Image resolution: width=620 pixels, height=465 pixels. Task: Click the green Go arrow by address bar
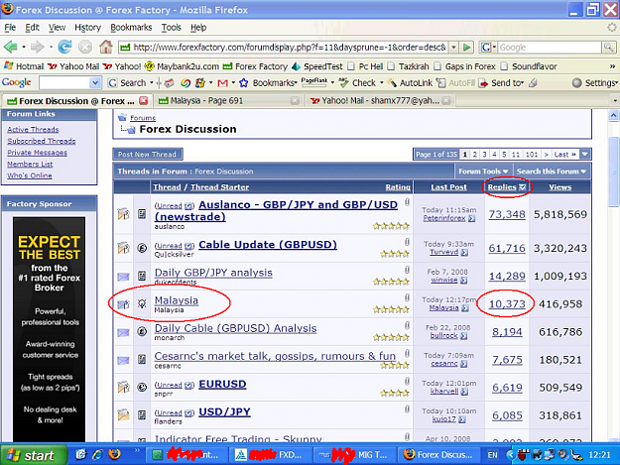(466, 48)
